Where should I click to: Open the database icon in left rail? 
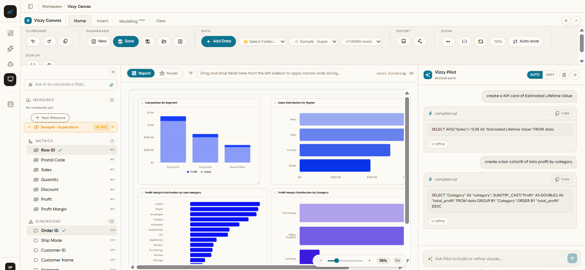[x=10, y=104]
